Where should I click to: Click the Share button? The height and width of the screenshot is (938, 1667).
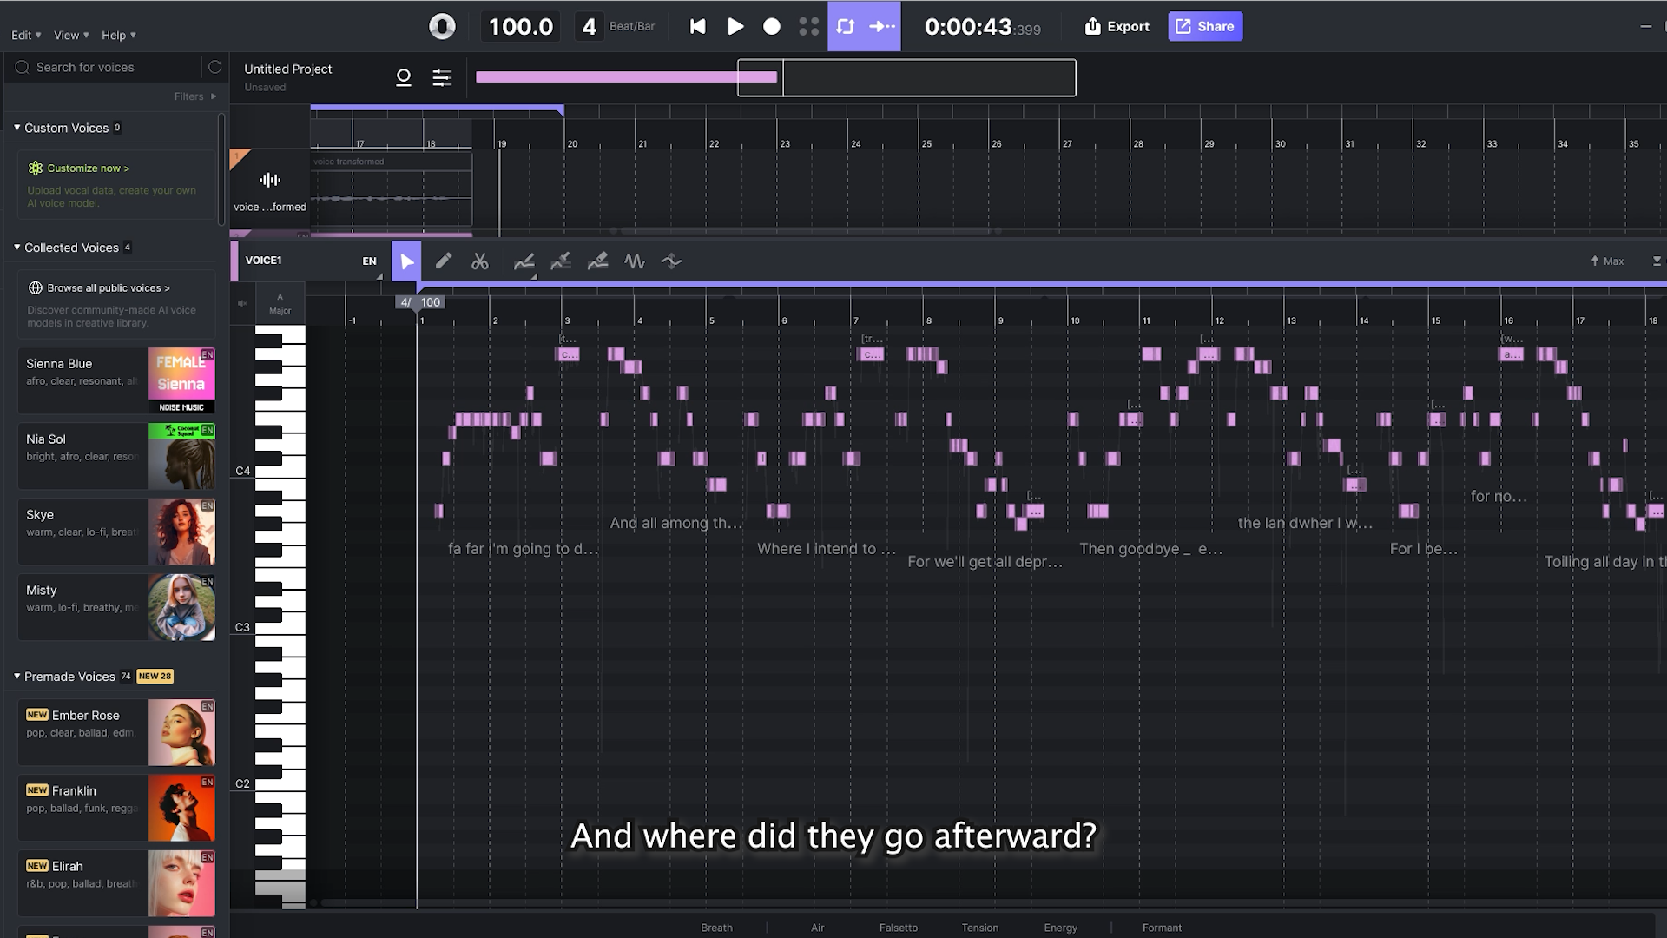coord(1205,26)
